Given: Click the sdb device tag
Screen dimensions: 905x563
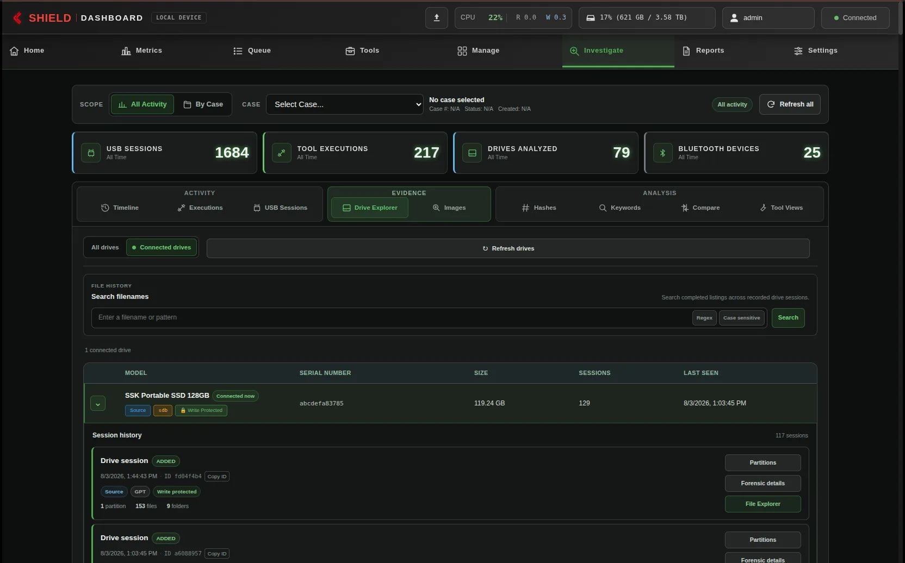Looking at the screenshot, I should 163,410.
